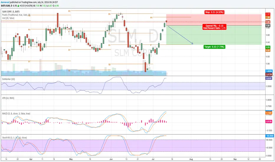
Task: Click the 40.0000 Stoch RSI axis tick
Action: [x=269, y=148]
